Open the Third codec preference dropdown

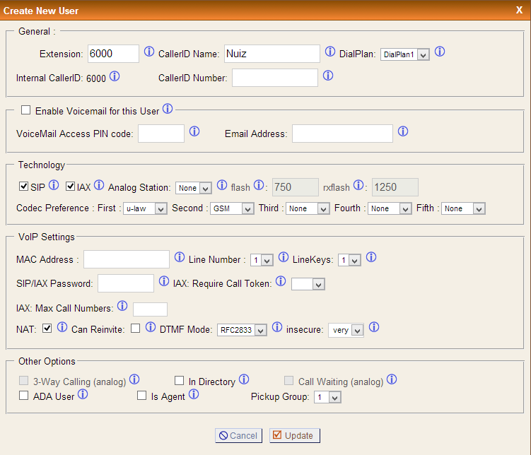308,208
